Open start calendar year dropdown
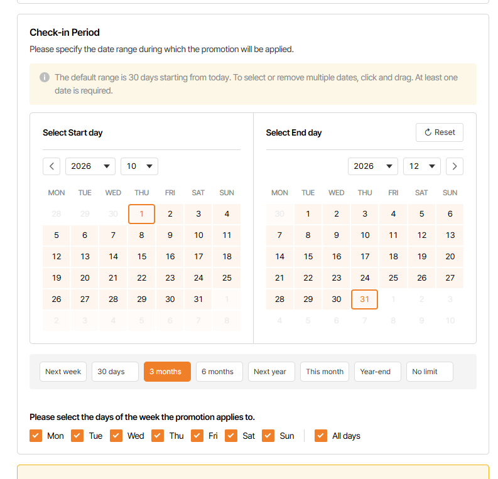 click(90, 166)
